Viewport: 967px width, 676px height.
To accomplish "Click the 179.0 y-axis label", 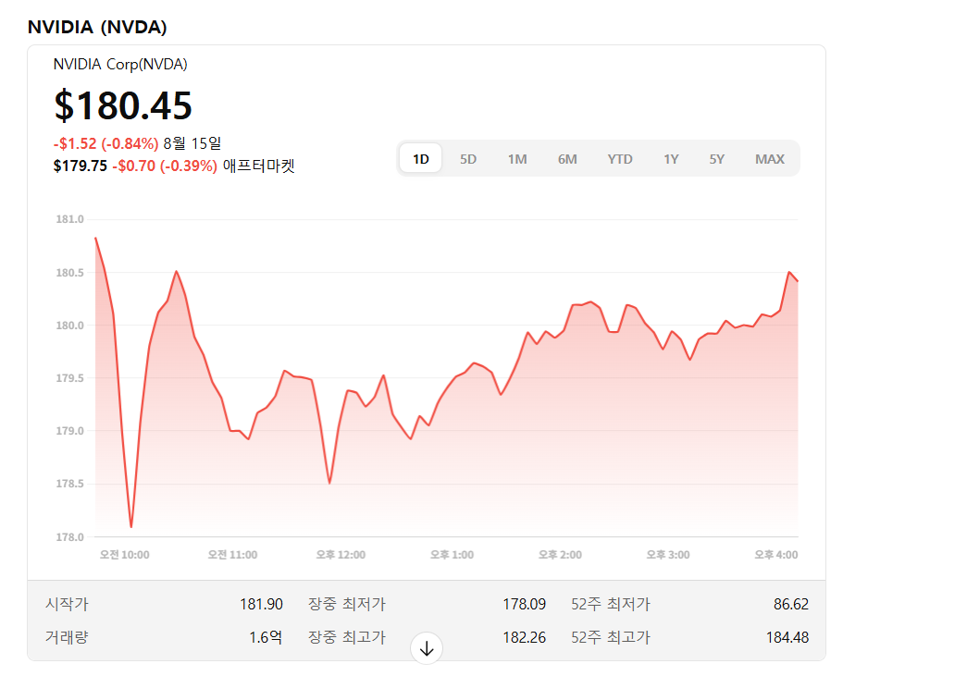I will pos(69,431).
